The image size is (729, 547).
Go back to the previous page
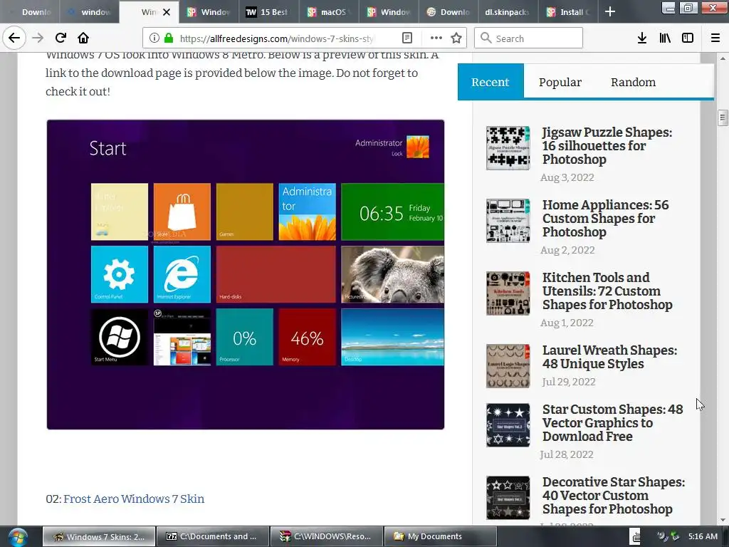coord(14,38)
